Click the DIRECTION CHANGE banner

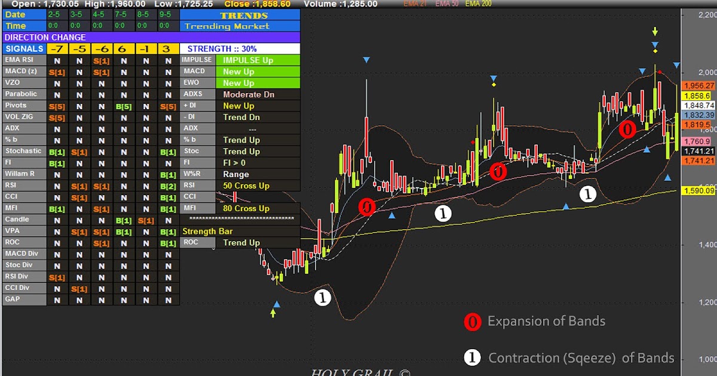tap(150, 38)
